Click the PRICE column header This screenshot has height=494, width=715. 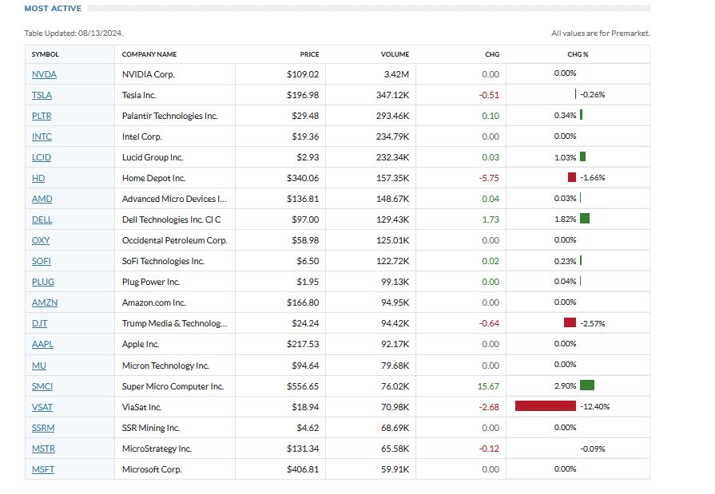309,54
